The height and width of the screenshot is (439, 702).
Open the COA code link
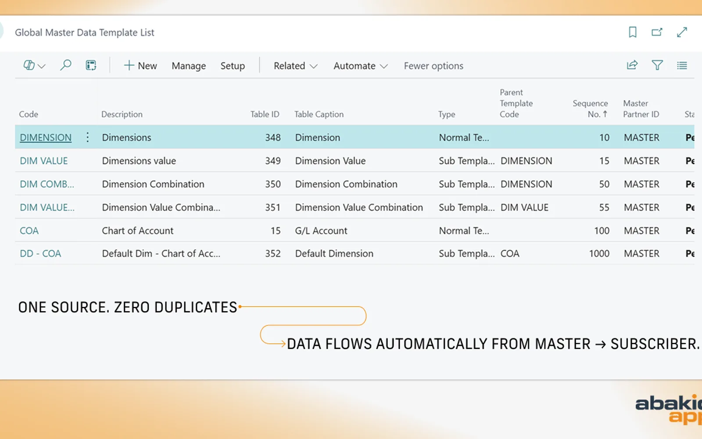coord(29,230)
